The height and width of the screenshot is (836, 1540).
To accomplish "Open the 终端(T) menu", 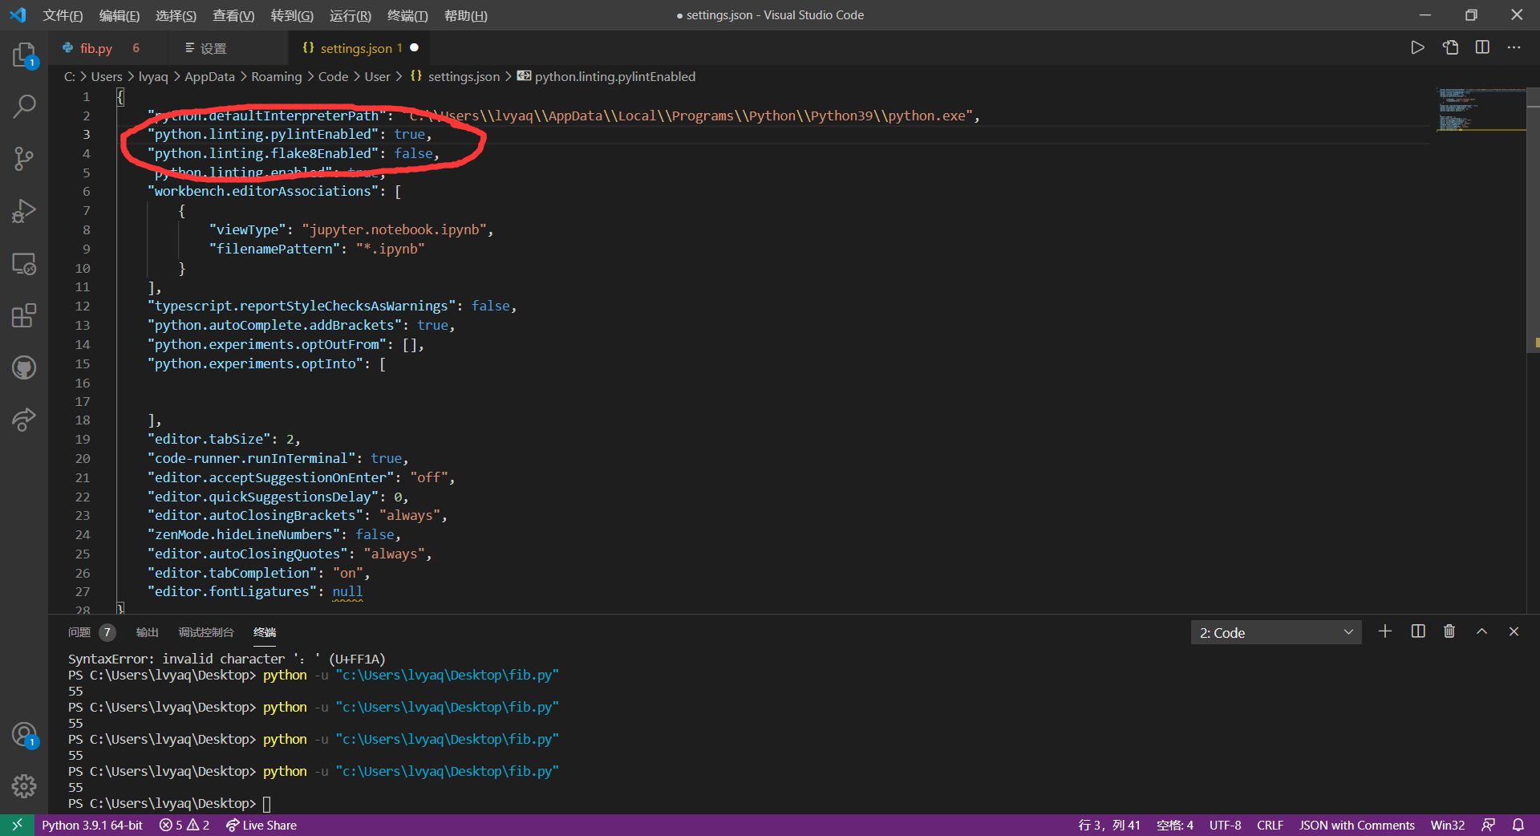I will coord(407,15).
